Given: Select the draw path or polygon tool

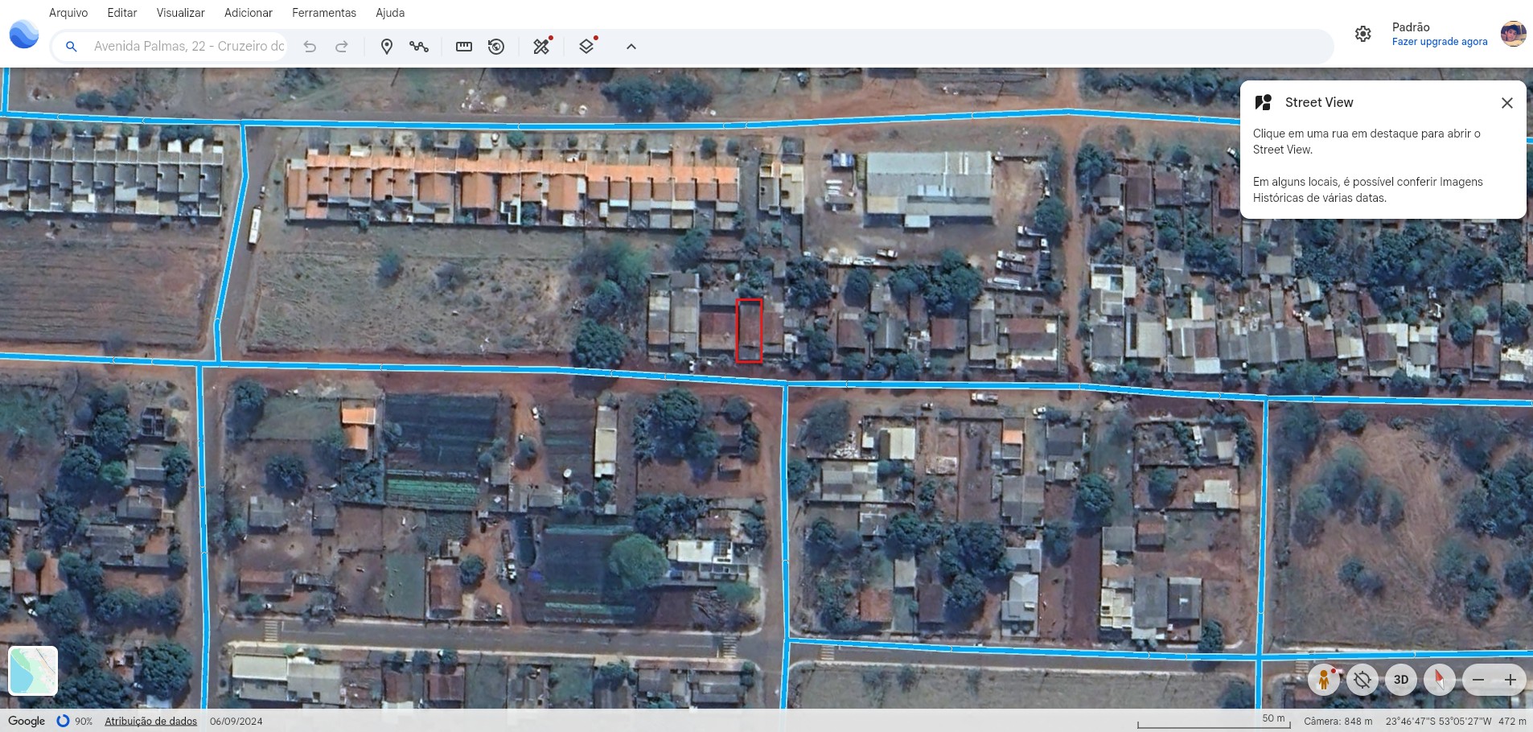Looking at the screenshot, I should [x=418, y=47].
